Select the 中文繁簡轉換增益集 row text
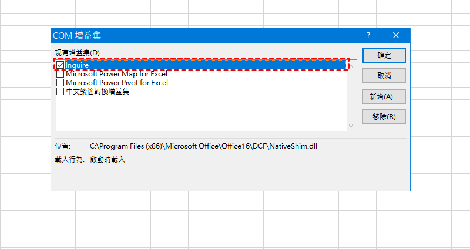470x249 pixels. pos(98,92)
